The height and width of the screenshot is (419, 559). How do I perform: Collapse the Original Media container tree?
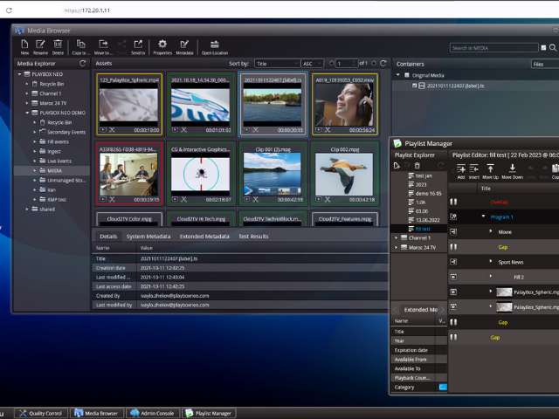click(x=398, y=75)
